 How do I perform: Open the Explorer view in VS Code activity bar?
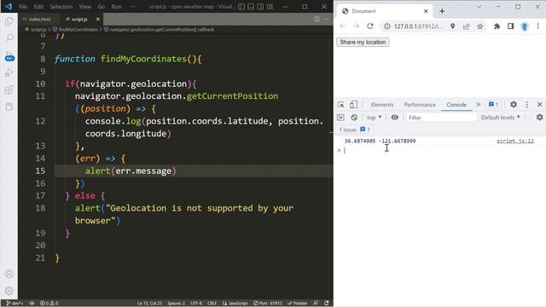pyautogui.click(x=9, y=21)
